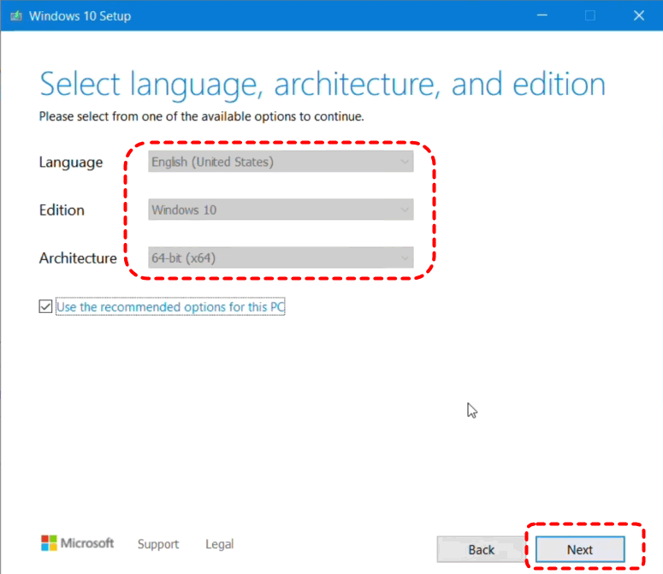Click 'Use the recommended options for this PC' label
The height and width of the screenshot is (574, 663).
170,306
